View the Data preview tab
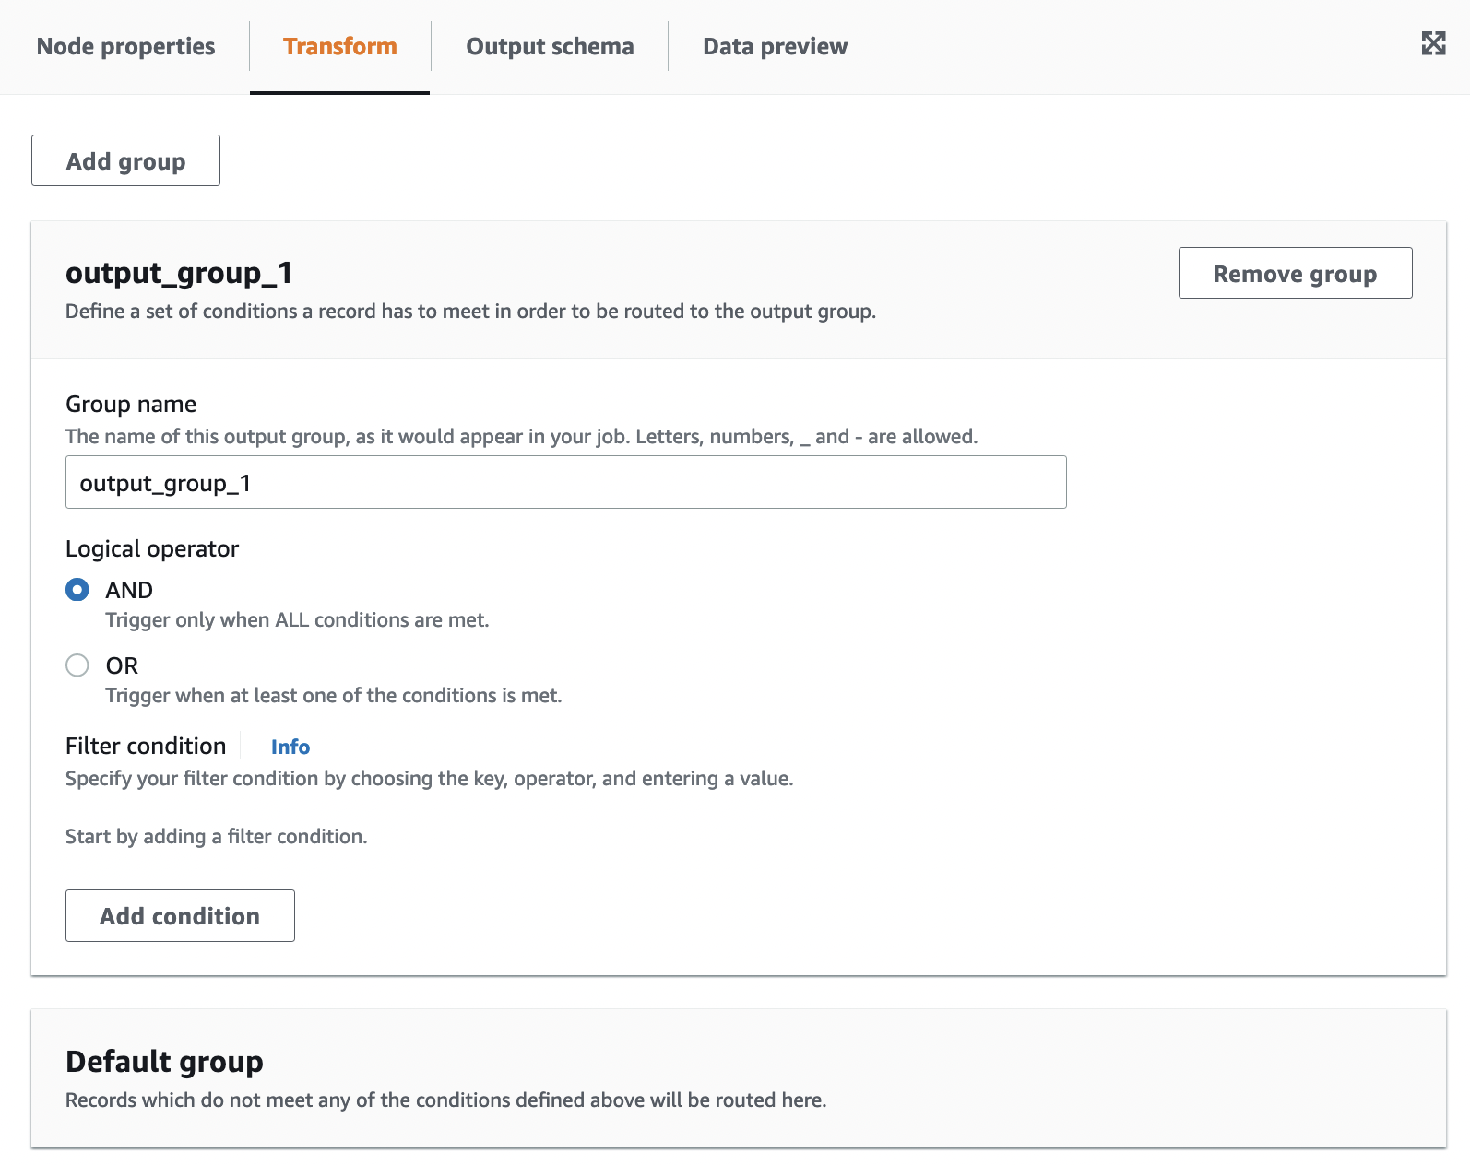This screenshot has width=1470, height=1165. 775,47
